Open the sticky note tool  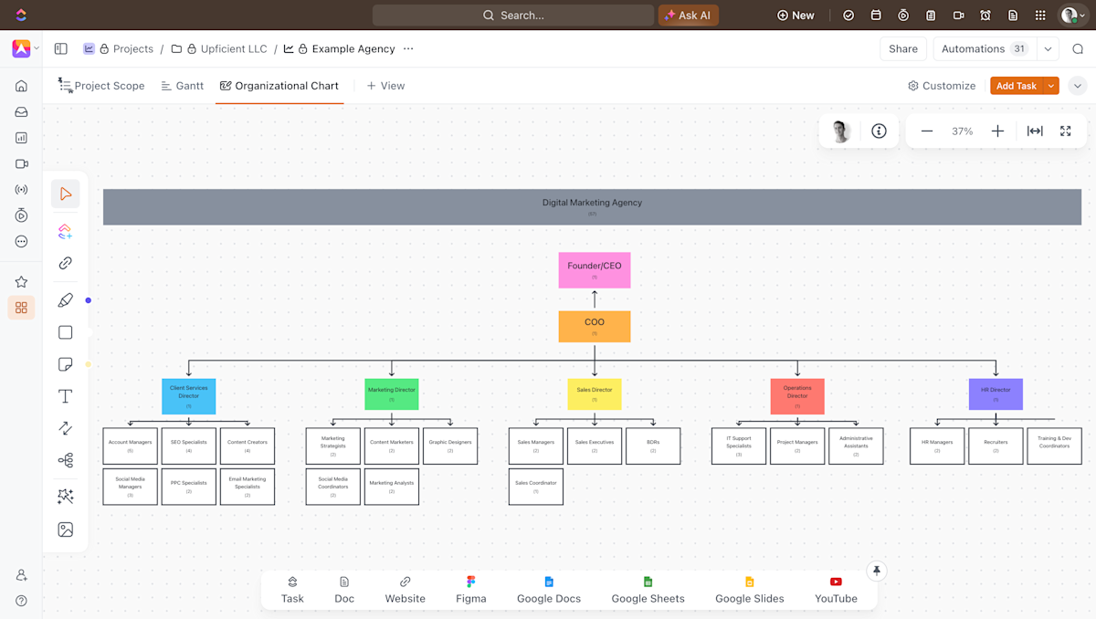[65, 363]
